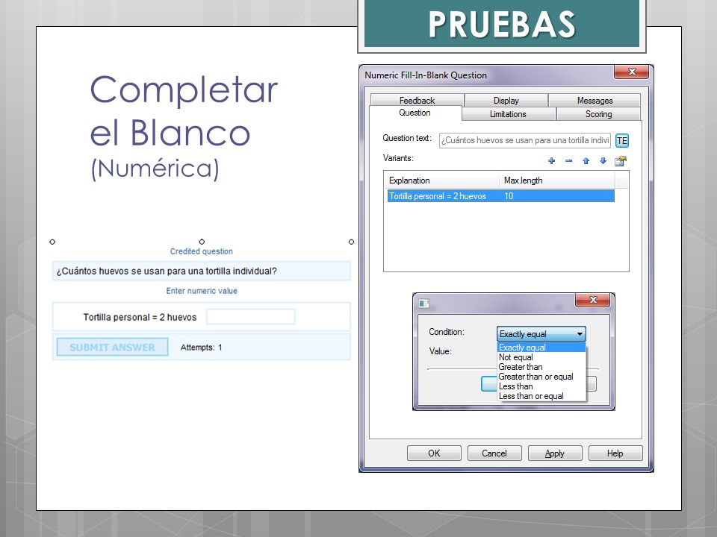Move variant up with up arrow icon
The height and width of the screenshot is (537, 717).
point(586,161)
